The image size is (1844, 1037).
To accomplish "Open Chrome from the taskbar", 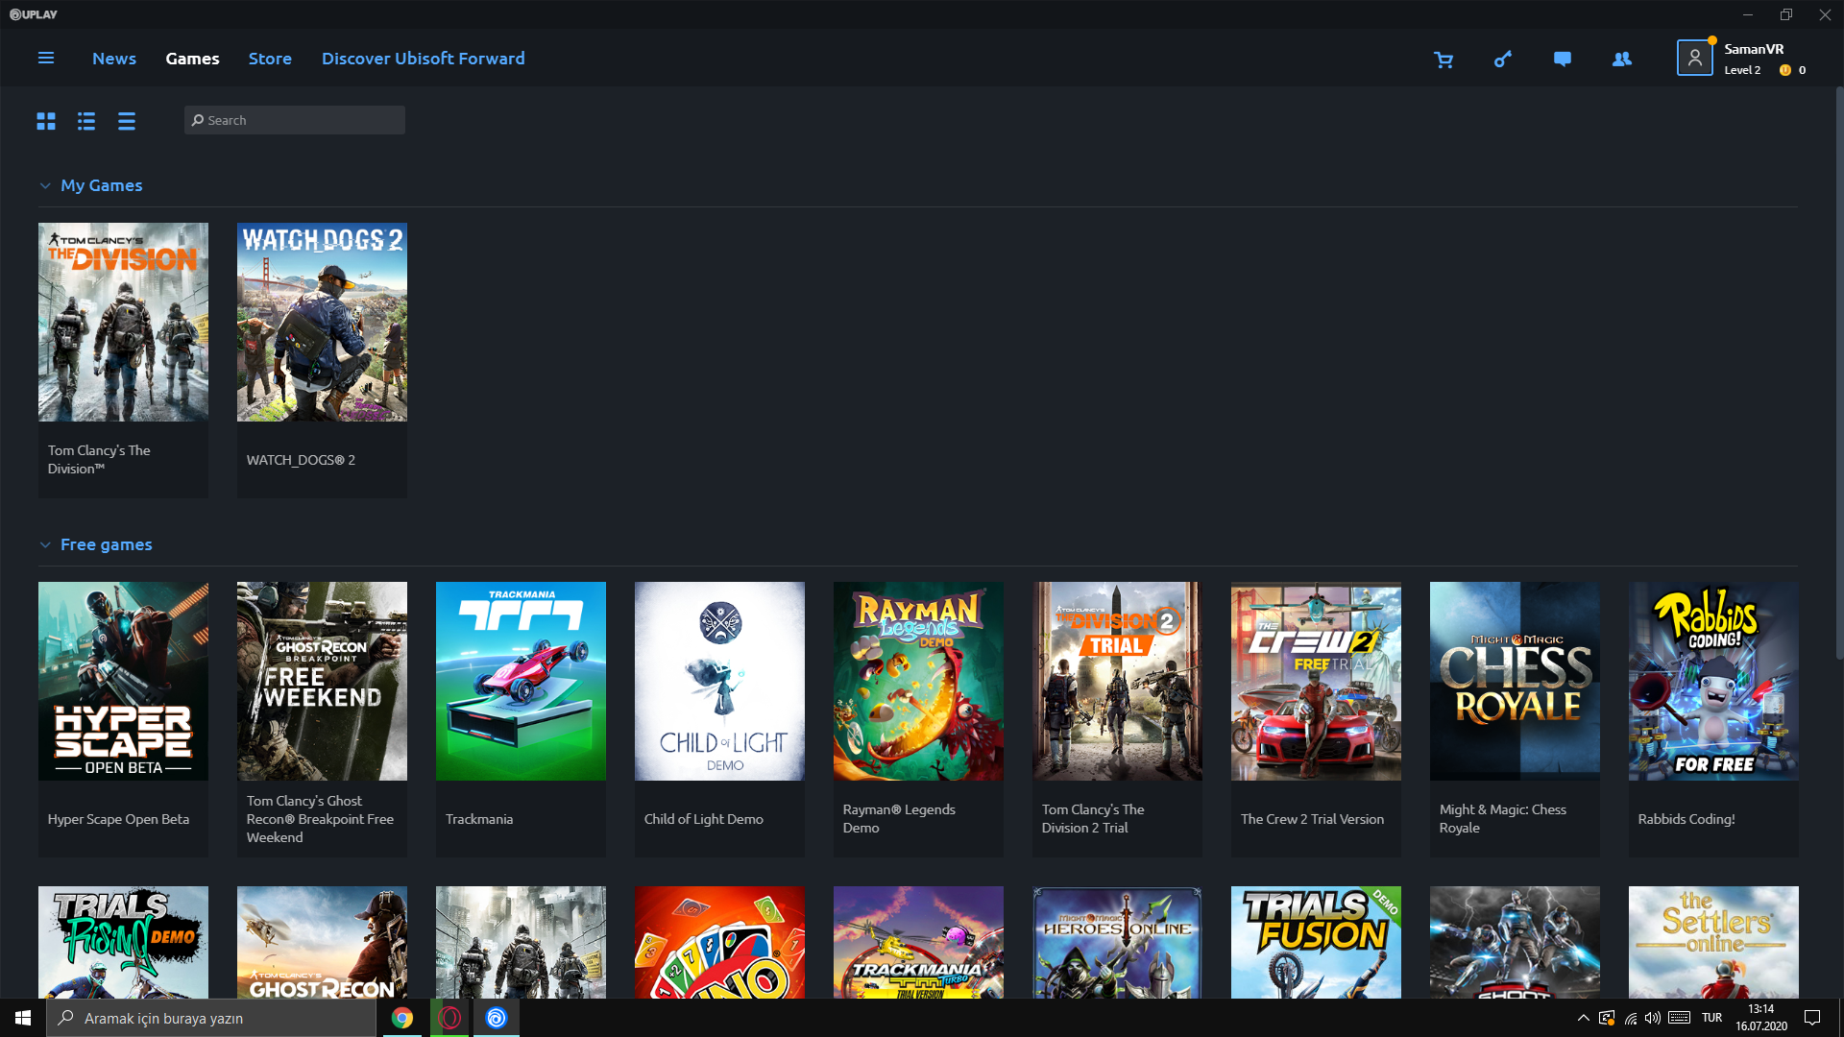I will [402, 1018].
